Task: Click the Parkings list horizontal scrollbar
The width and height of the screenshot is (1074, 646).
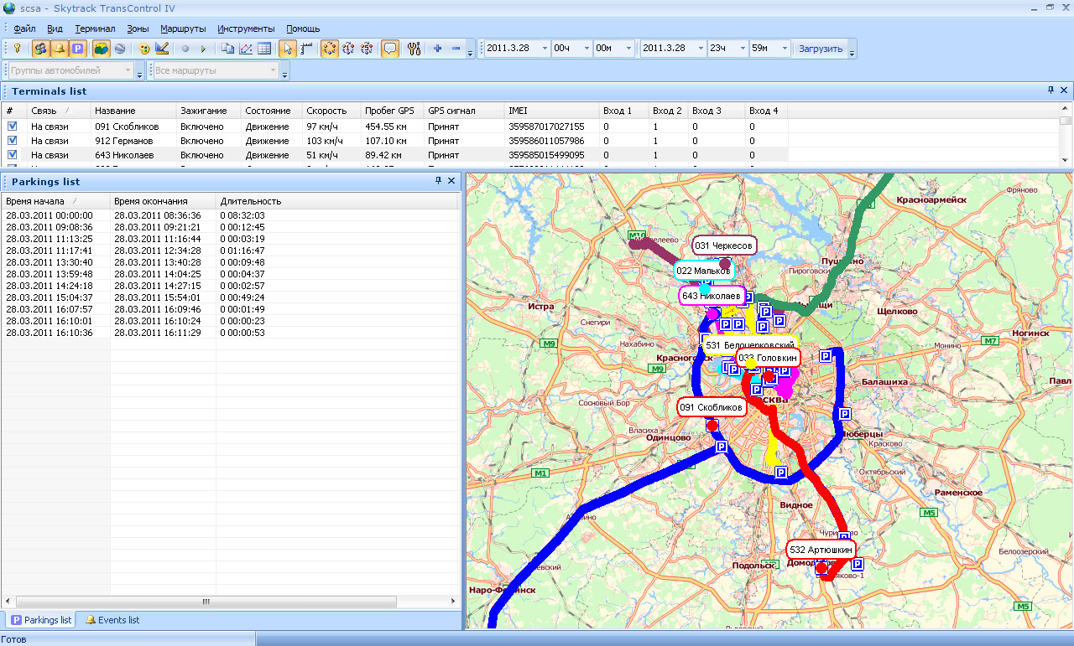Action: (x=205, y=602)
